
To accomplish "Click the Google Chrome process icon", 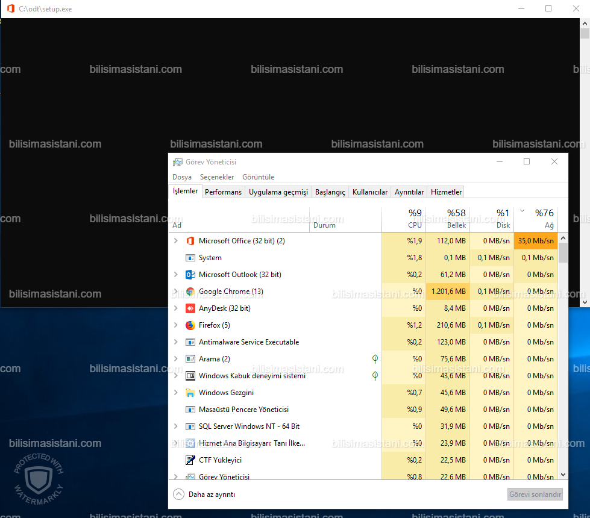I will pyautogui.click(x=190, y=292).
